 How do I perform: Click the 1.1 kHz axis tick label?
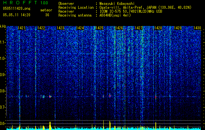pyautogui.click(x=3, y=42)
